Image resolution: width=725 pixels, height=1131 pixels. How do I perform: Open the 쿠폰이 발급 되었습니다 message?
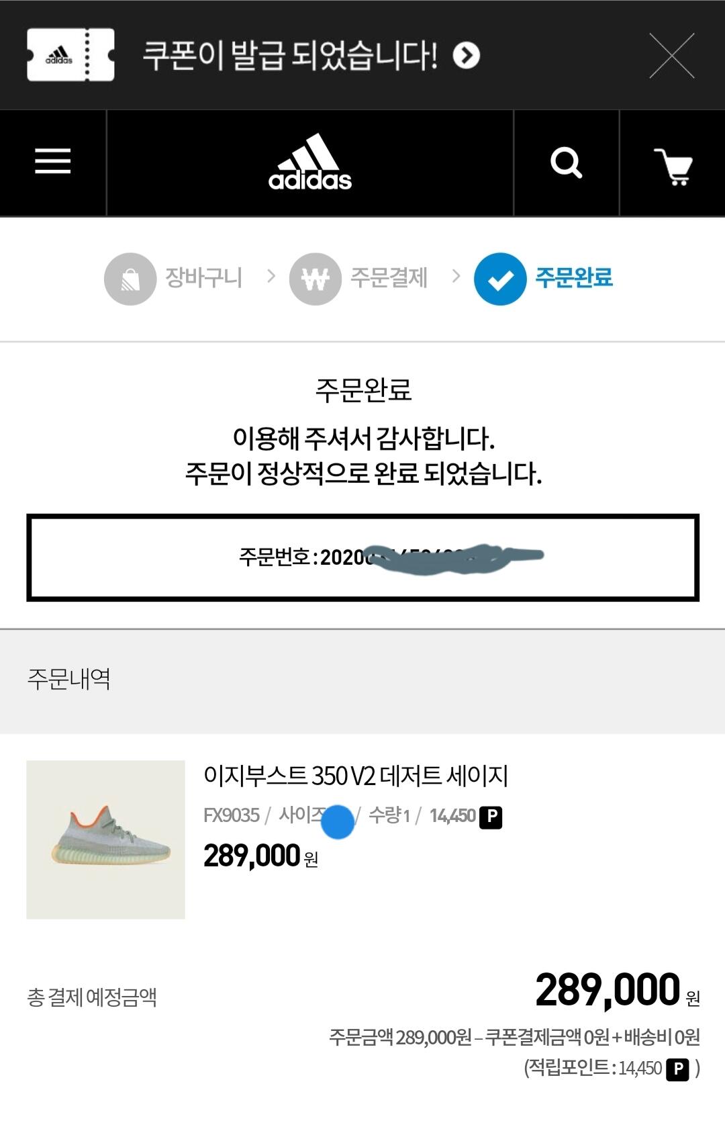[x=290, y=55]
